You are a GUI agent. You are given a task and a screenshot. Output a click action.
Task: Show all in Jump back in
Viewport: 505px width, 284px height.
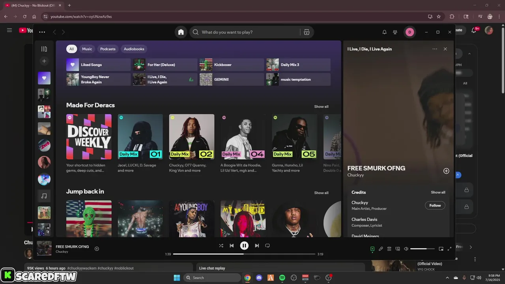pyautogui.click(x=321, y=193)
